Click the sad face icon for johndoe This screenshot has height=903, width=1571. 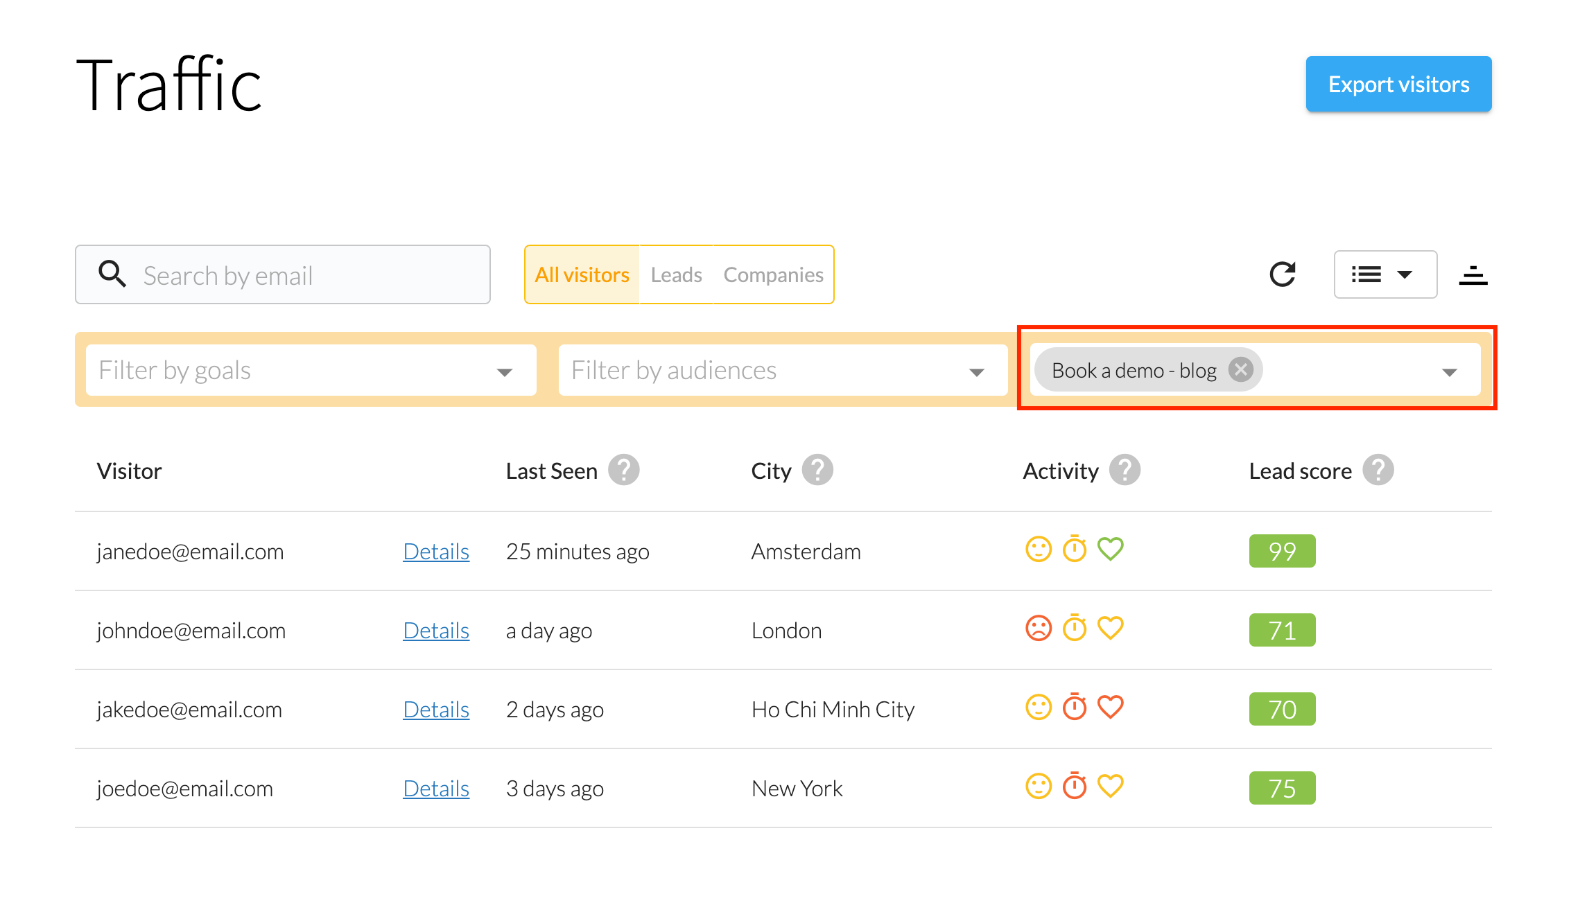pos(1038,629)
